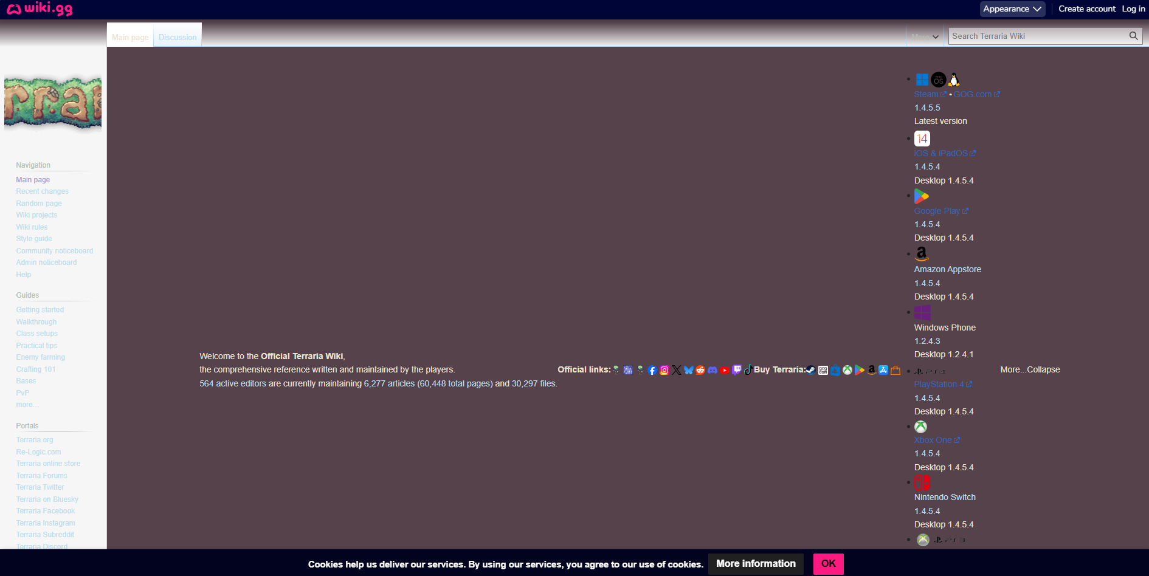Open the More dropdown beside the search box
The height and width of the screenshot is (576, 1149).
(x=925, y=36)
